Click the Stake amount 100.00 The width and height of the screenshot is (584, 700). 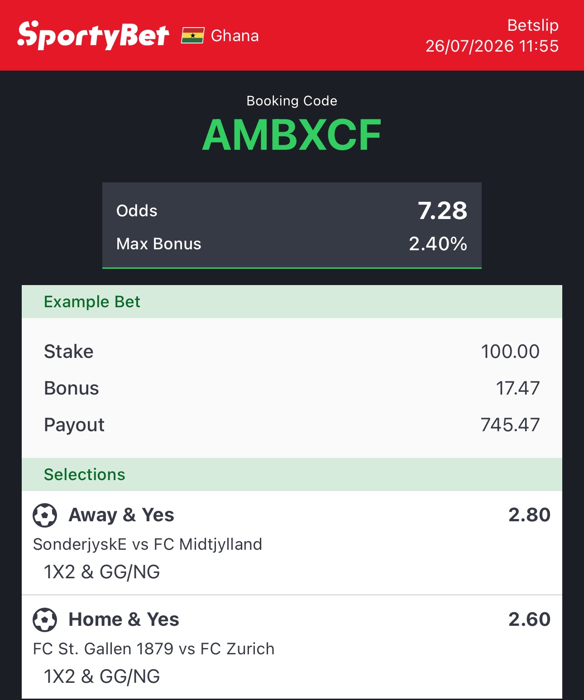[x=510, y=352]
